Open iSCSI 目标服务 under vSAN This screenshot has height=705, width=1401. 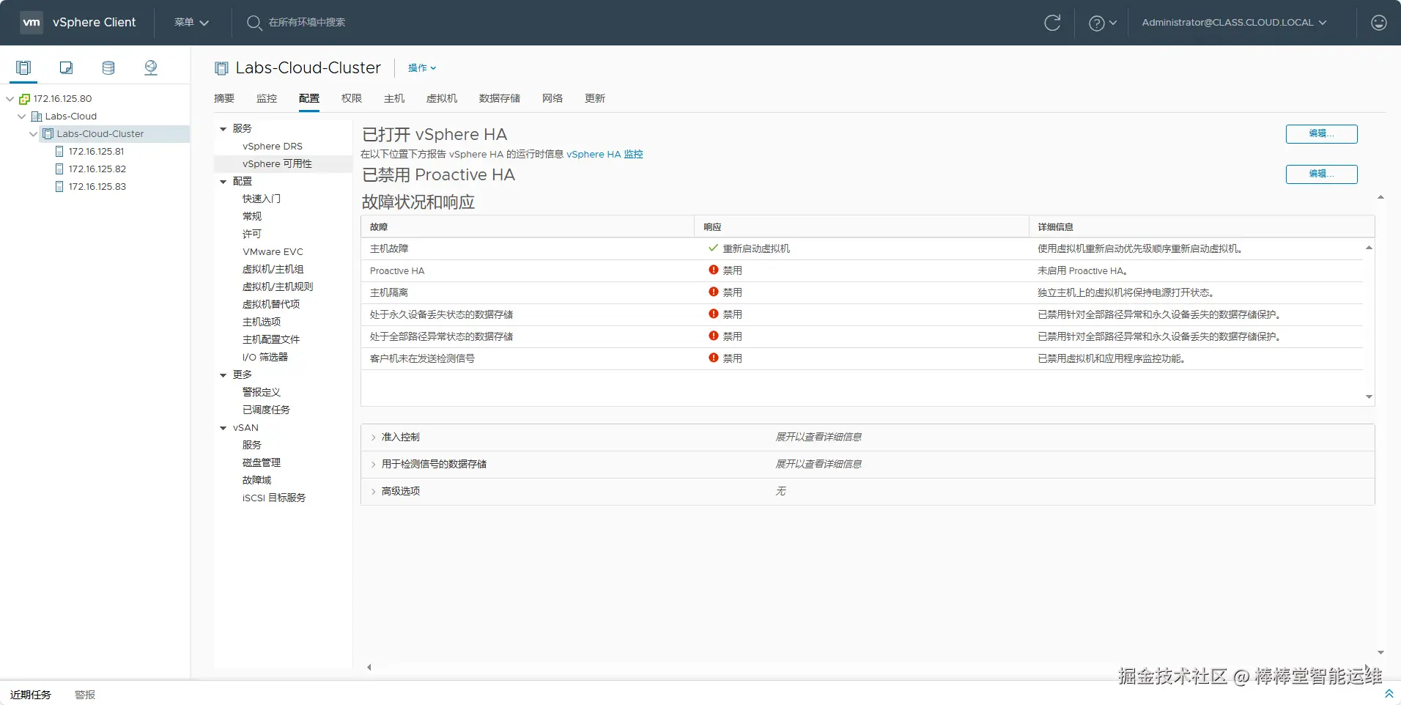(274, 498)
